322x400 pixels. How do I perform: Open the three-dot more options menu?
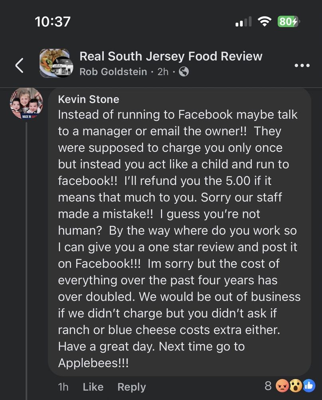pos(302,66)
